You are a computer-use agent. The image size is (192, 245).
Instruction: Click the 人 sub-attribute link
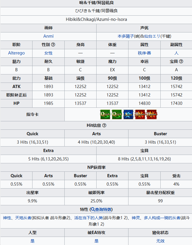[x=176, y=53]
